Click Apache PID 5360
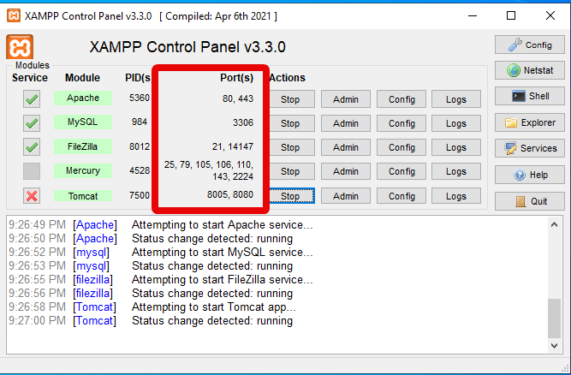The width and height of the screenshot is (571, 375). click(140, 98)
